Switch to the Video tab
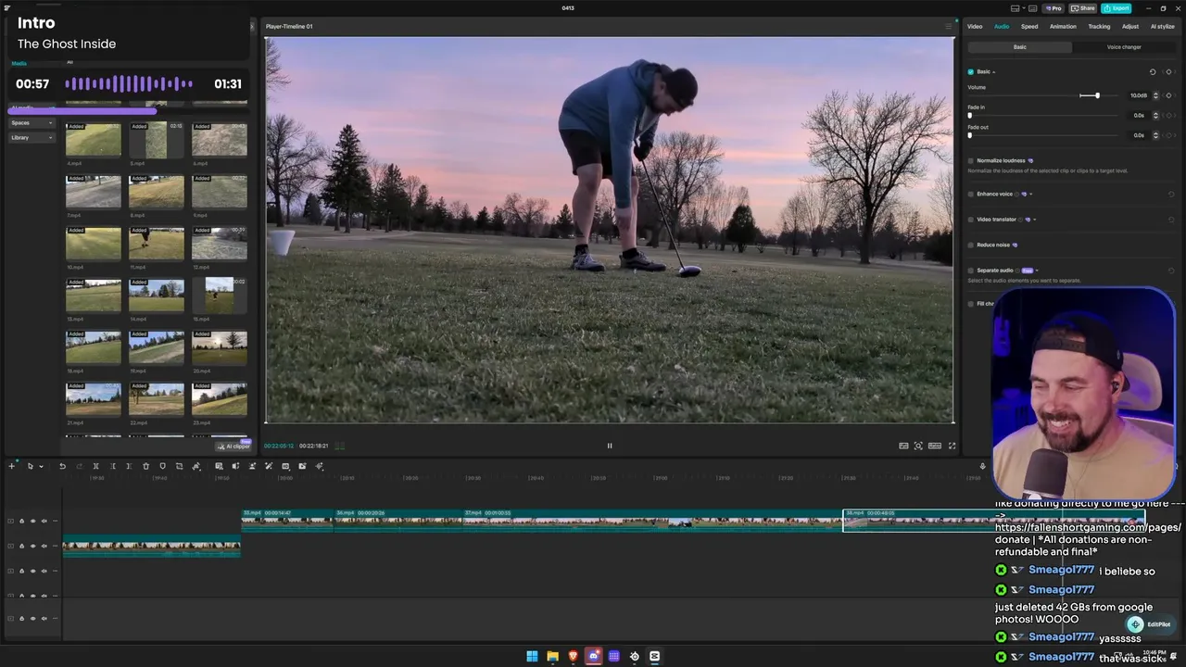 click(975, 26)
